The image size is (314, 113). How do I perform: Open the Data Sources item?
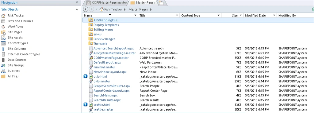tap(17, 60)
